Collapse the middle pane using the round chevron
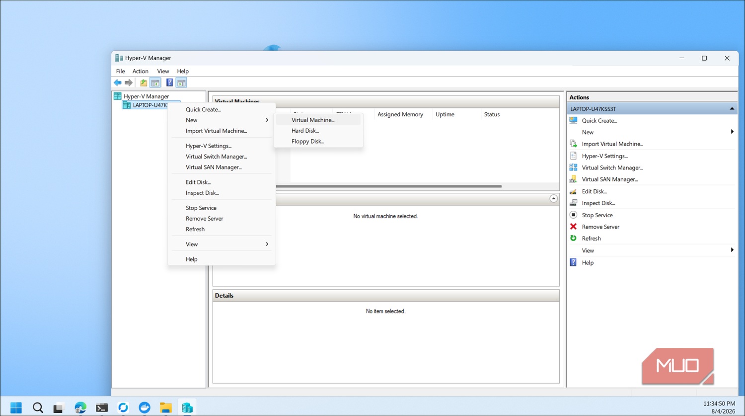This screenshot has height=416, width=745. point(554,198)
